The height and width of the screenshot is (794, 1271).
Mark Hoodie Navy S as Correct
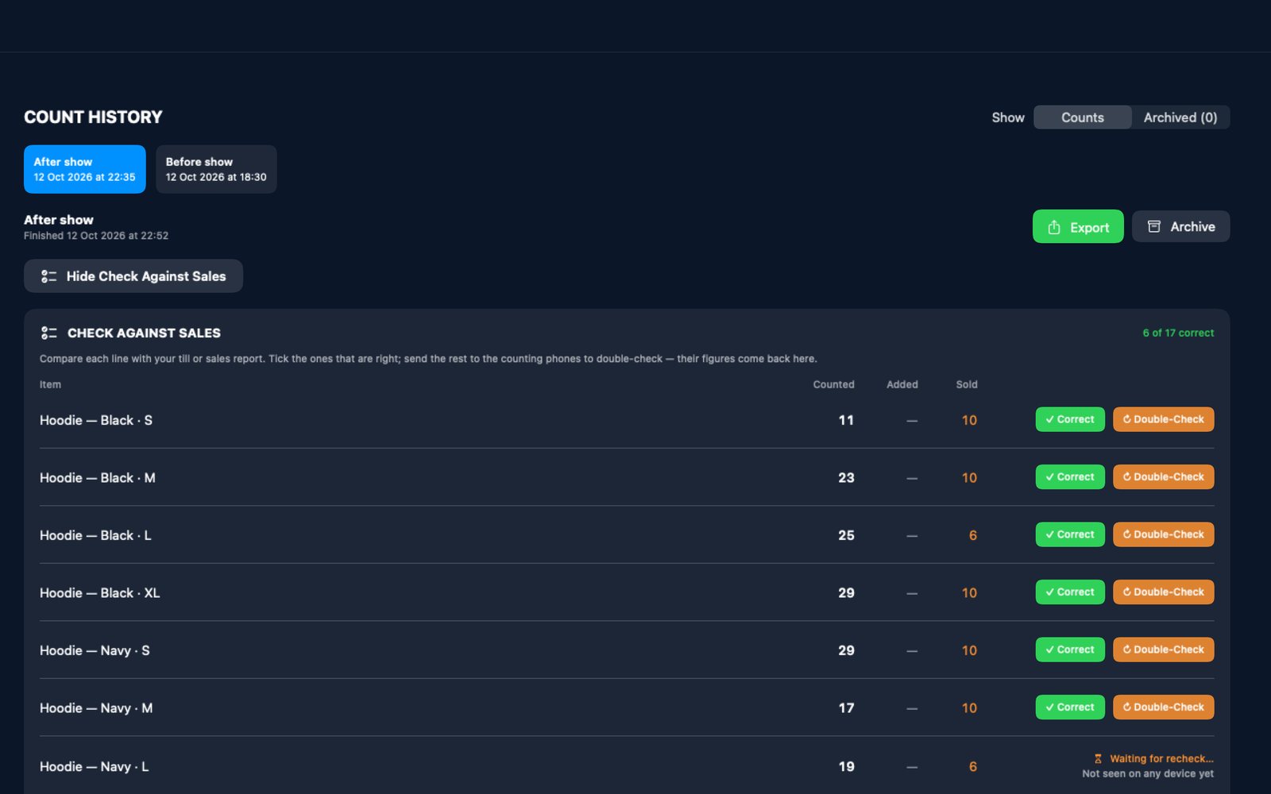[x=1070, y=649]
